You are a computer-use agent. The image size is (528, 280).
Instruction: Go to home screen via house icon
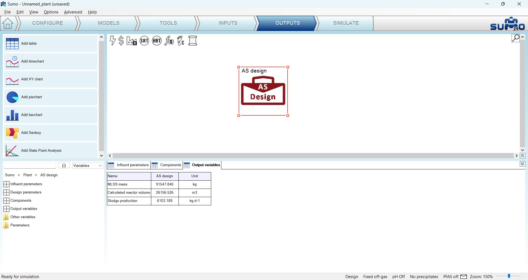tap(8, 23)
